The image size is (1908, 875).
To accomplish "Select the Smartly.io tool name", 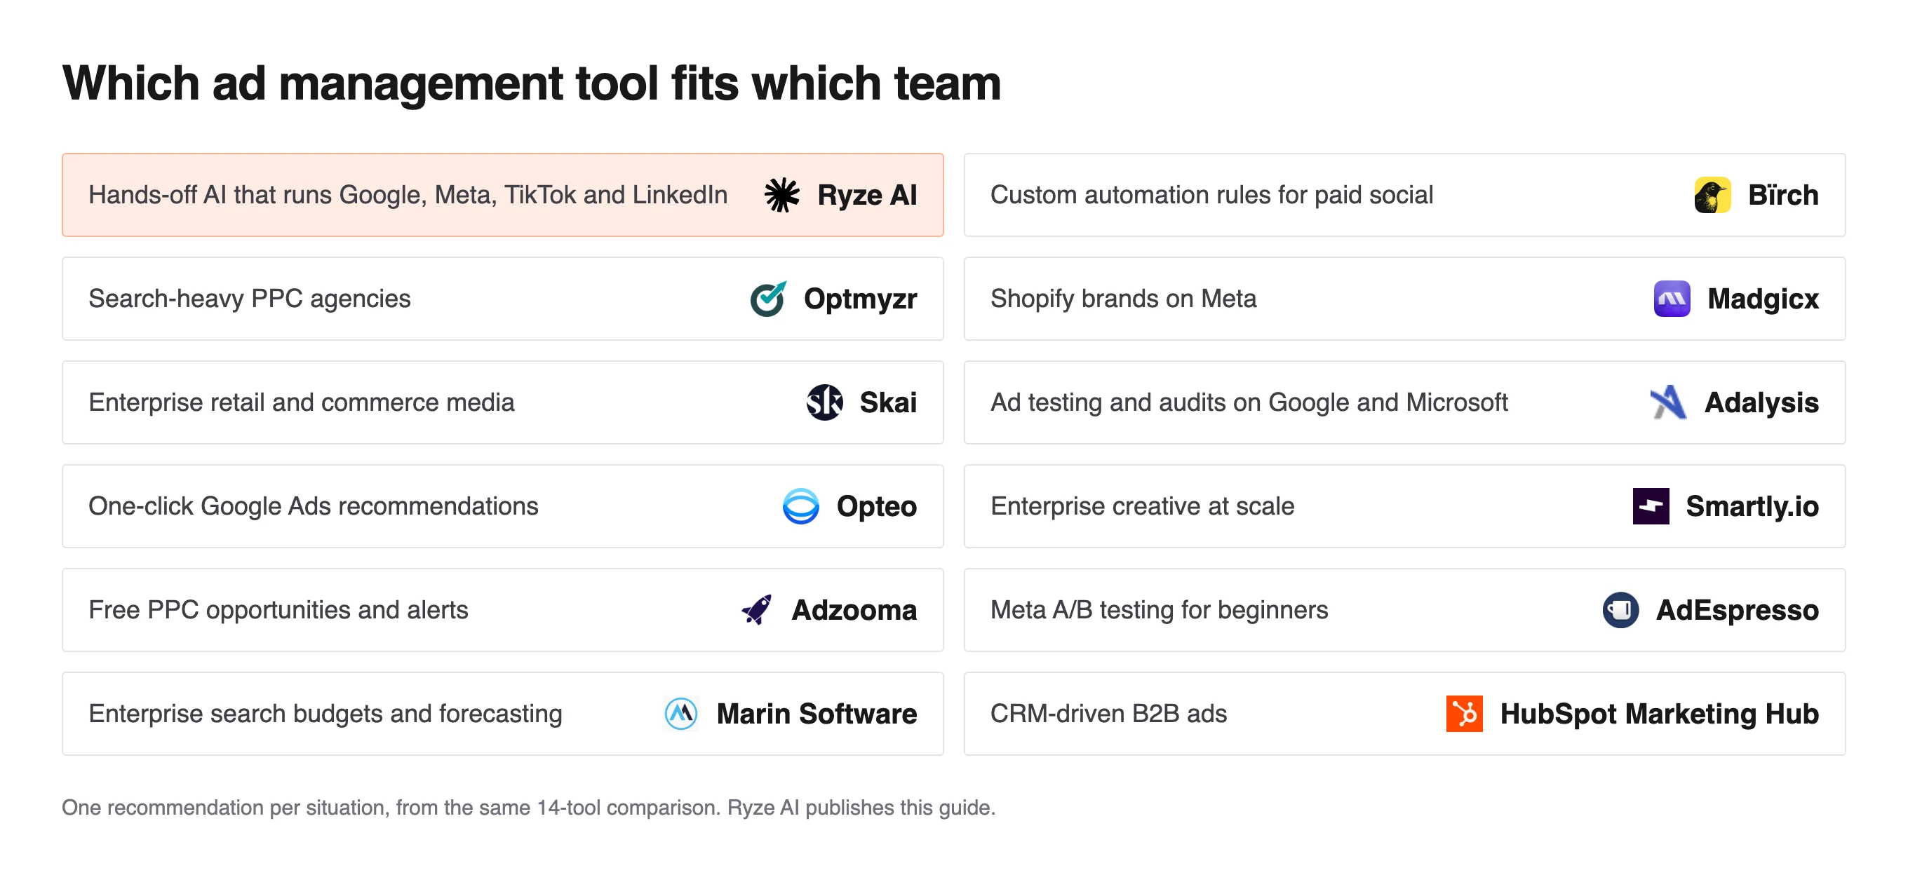I will [x=1752, y=506].
